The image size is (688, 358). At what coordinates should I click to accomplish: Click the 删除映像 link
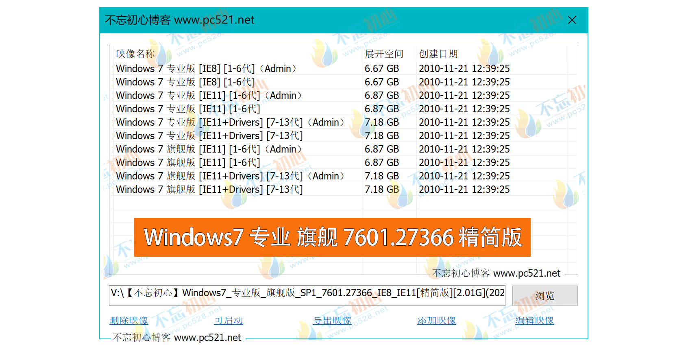point(129,321)
